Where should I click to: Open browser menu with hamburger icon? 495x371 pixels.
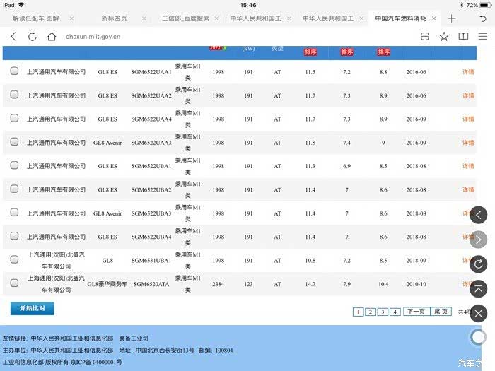coord(482,36)
